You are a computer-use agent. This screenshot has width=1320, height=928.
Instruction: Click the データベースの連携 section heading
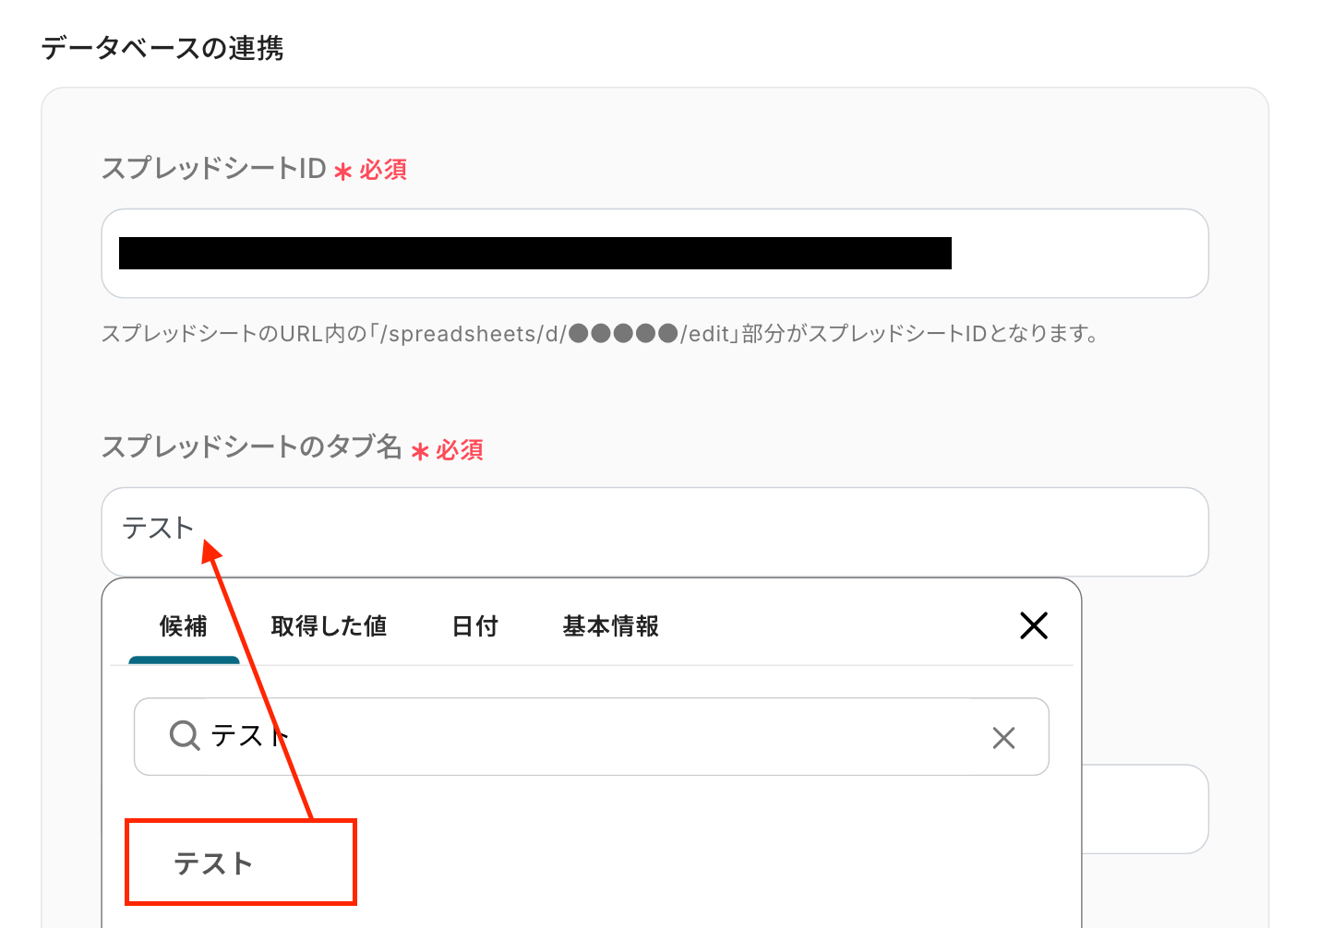coord(162,48)
